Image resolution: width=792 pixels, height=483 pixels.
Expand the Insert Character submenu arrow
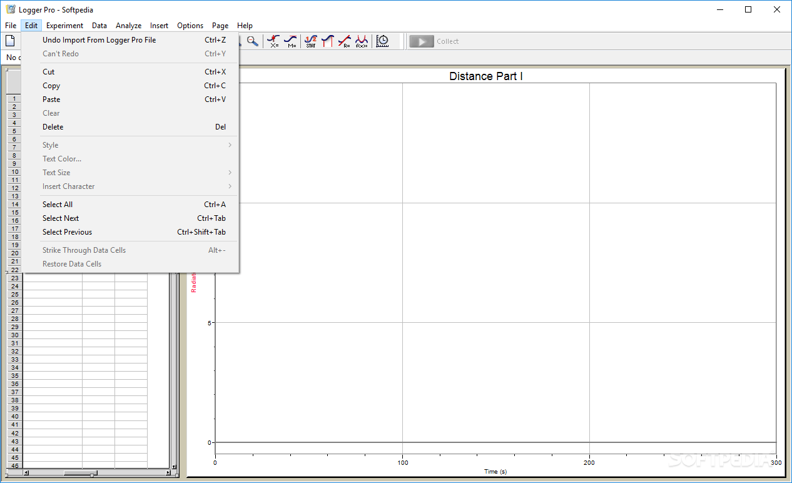(x=230, y=186)
